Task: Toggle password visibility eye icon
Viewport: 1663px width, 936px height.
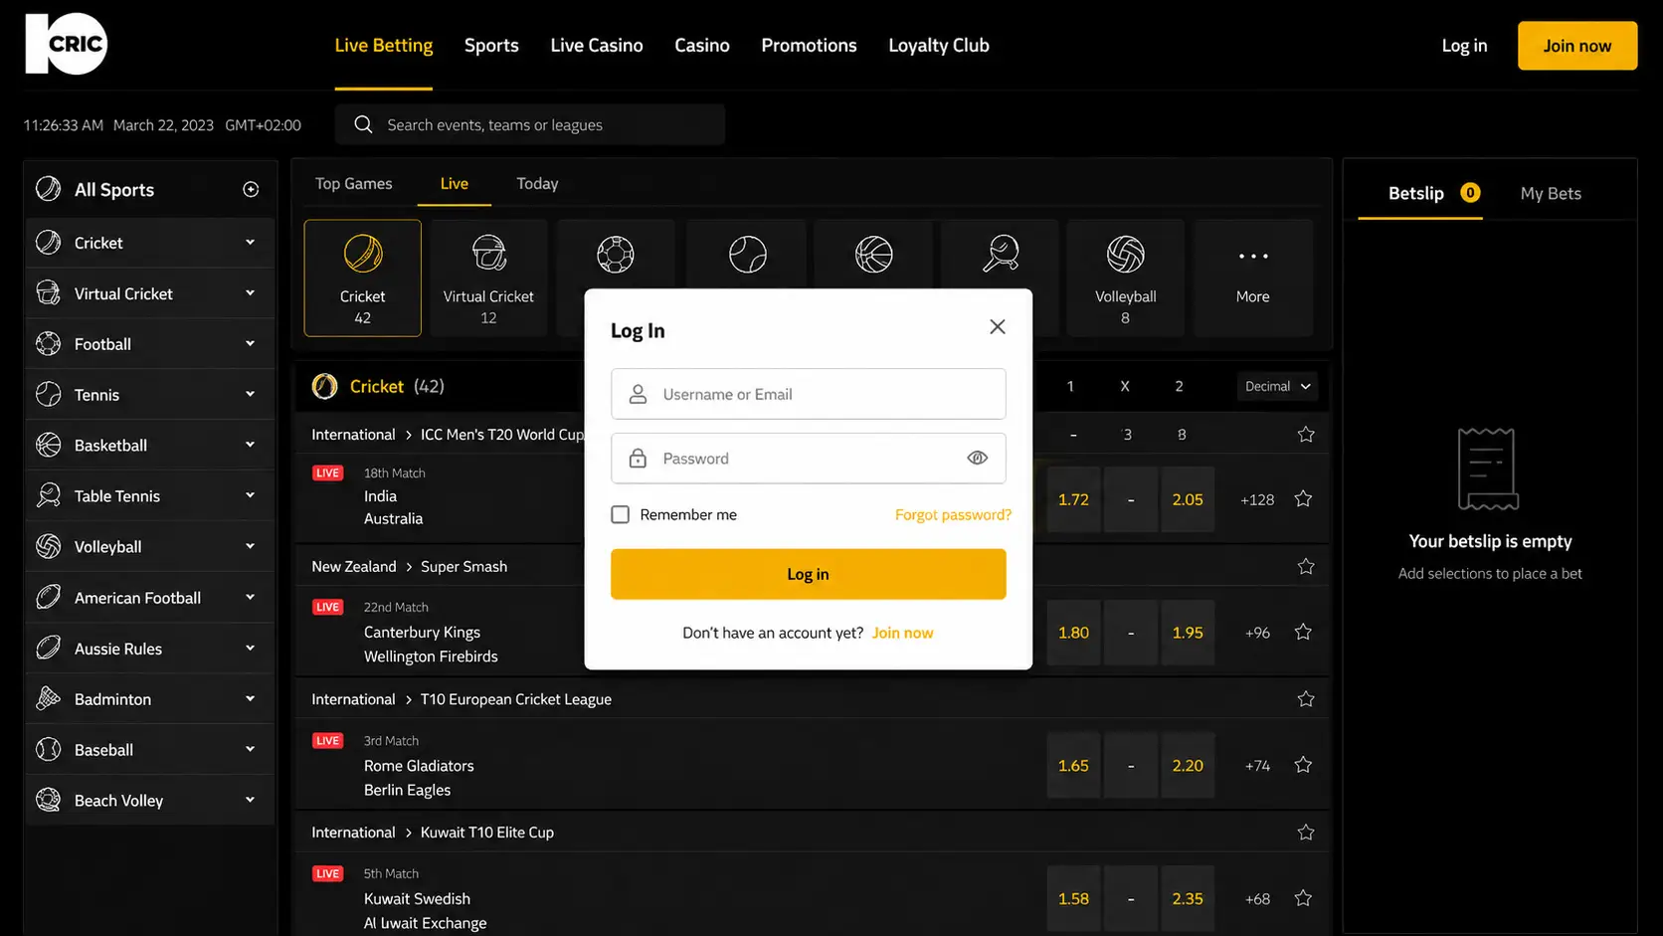Action: pyautogui.click(x=977, y=459)
